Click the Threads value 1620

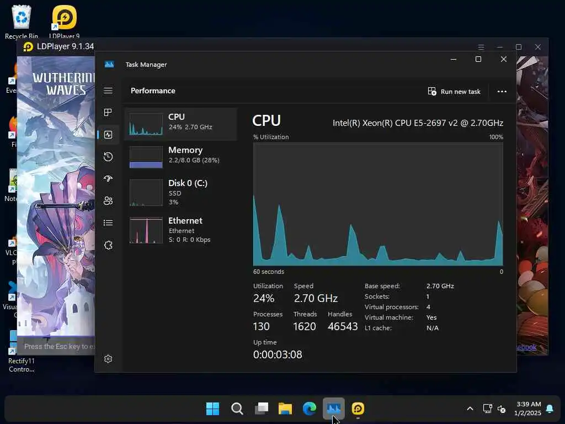coord(305,326)
